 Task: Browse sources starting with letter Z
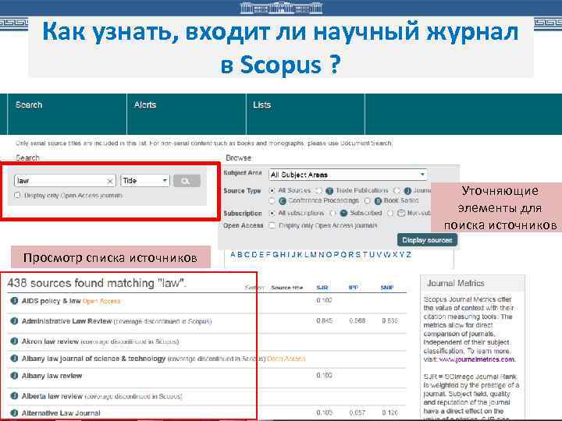[x=408, y=254]
